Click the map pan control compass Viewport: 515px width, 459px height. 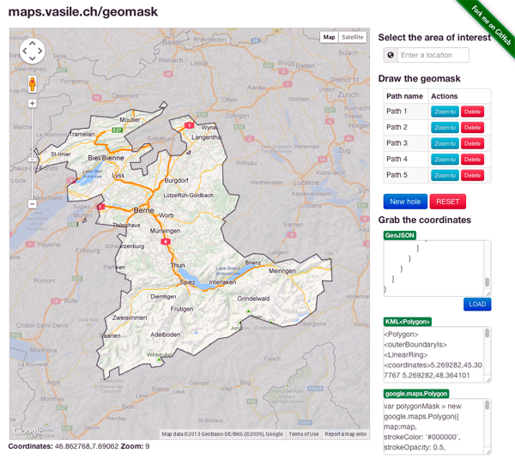tap(33, 51)
